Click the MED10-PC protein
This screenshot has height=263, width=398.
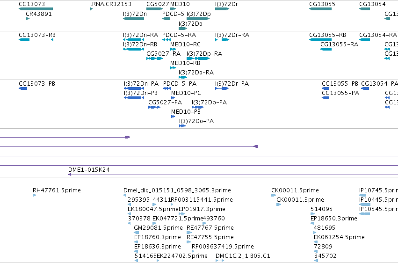(173, 98)
